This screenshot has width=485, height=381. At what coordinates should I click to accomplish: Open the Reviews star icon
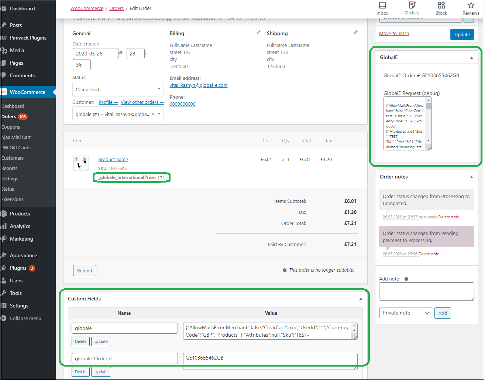click(x=471, y=6)
